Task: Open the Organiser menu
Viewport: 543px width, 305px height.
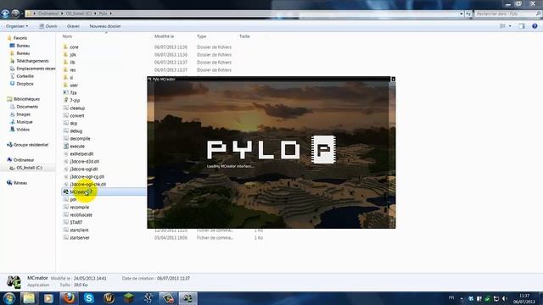Action: (17, 26)
